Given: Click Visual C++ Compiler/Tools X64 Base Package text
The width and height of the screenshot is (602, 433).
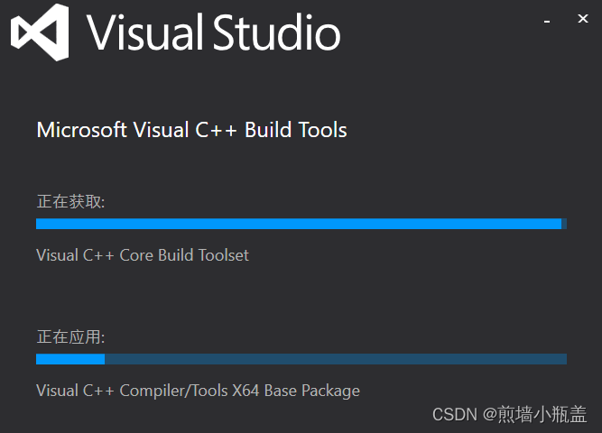Looking at the screenshot, I should pos(198,391).
